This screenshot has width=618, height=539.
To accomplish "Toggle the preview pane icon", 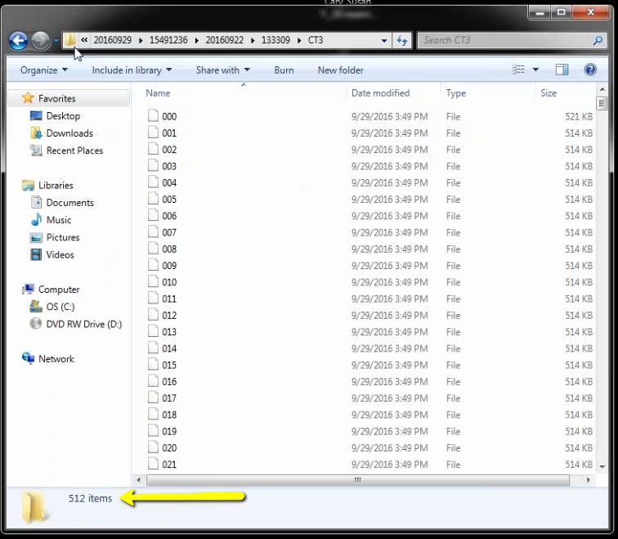I will coord(562,70).
